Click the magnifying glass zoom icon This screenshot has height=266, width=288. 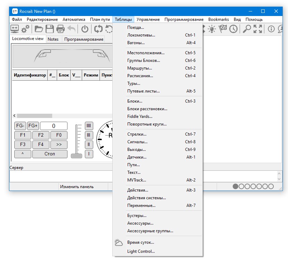tap(247, 29)
